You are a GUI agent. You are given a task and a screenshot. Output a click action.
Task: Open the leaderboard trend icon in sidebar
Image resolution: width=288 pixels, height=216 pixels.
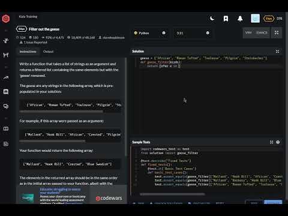(6, 77)
